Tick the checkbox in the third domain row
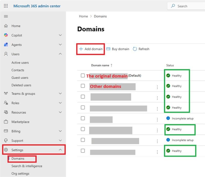The image size is (205, 177). click(x=83, y=97)
